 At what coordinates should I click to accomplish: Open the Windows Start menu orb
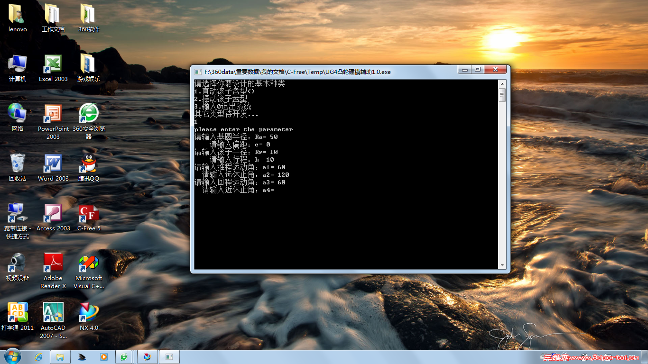pos(12,356)
